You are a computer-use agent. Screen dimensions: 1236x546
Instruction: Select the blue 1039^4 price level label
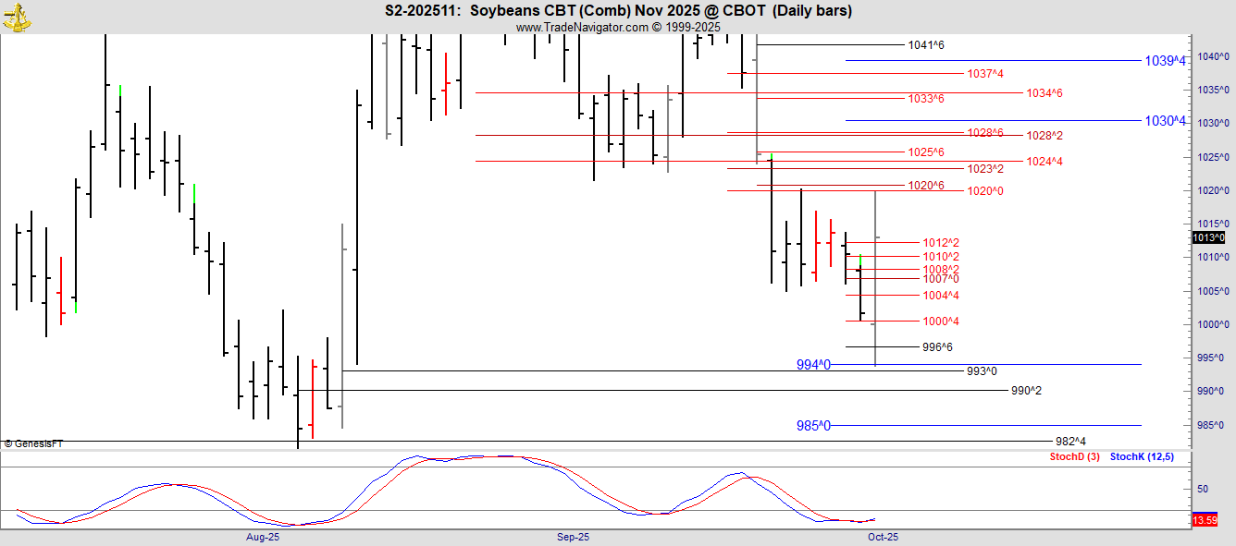pos(1165,61)
